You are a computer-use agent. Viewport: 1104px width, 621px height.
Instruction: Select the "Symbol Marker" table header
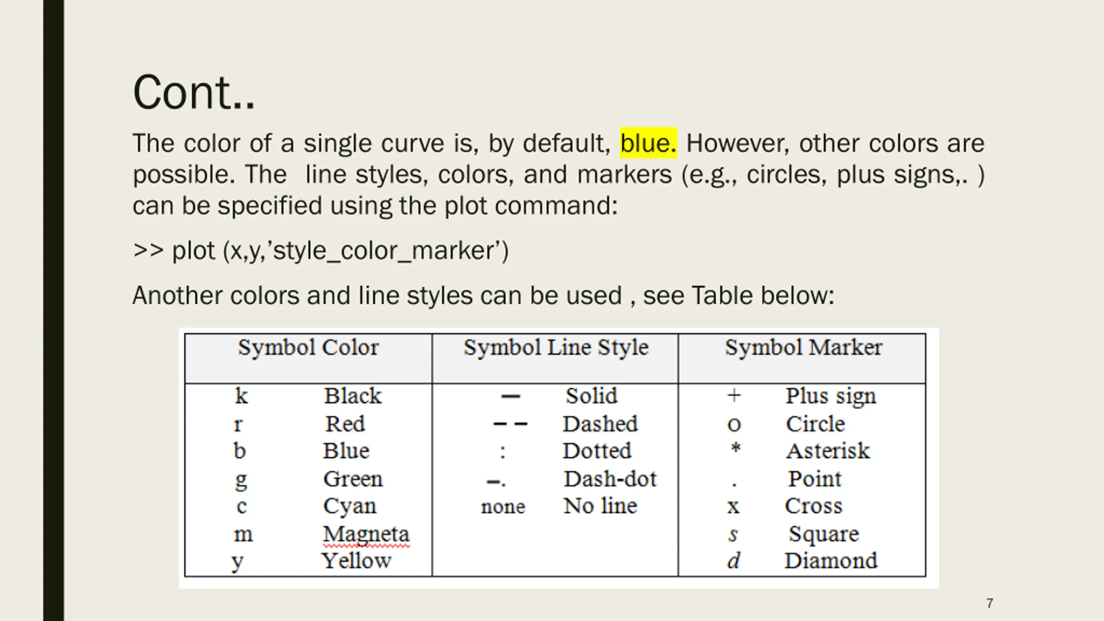pos(803,348)
